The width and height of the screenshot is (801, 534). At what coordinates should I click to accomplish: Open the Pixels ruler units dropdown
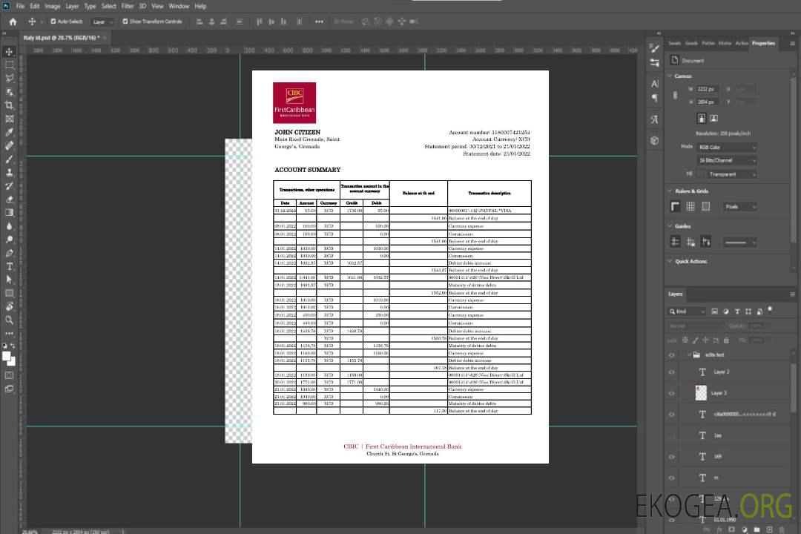(x=739, y=207)
